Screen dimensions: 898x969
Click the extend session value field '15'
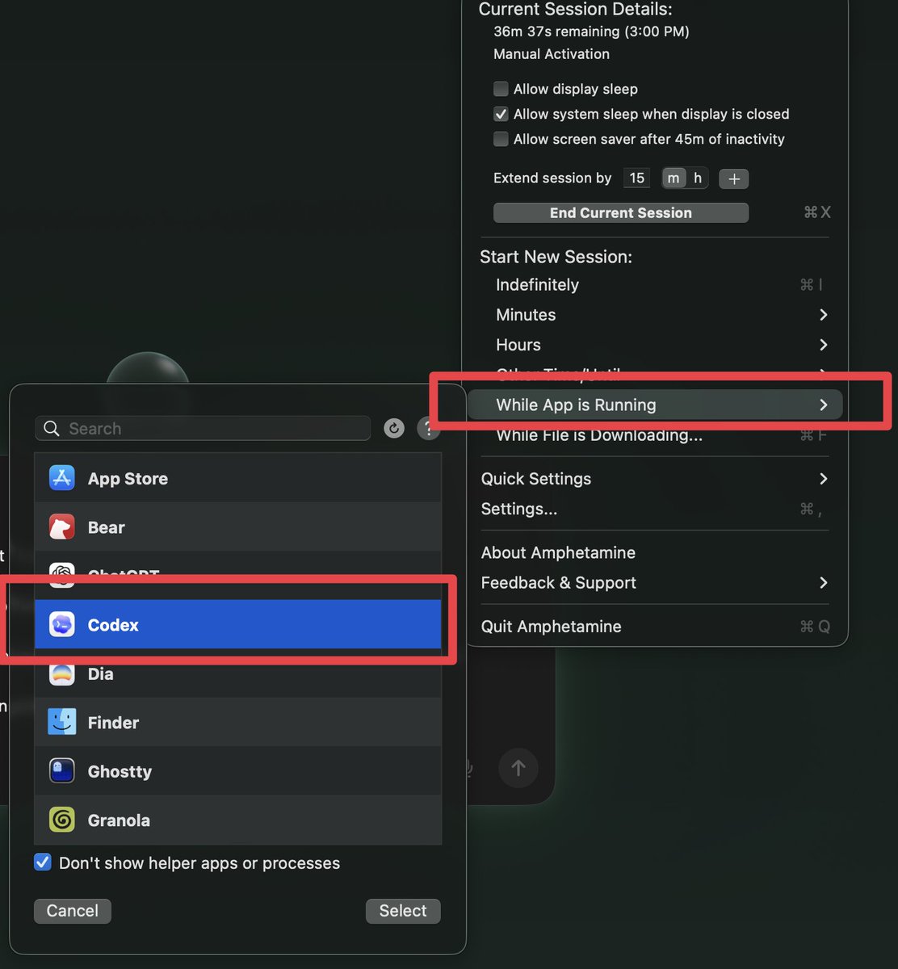tap(636, 178)
